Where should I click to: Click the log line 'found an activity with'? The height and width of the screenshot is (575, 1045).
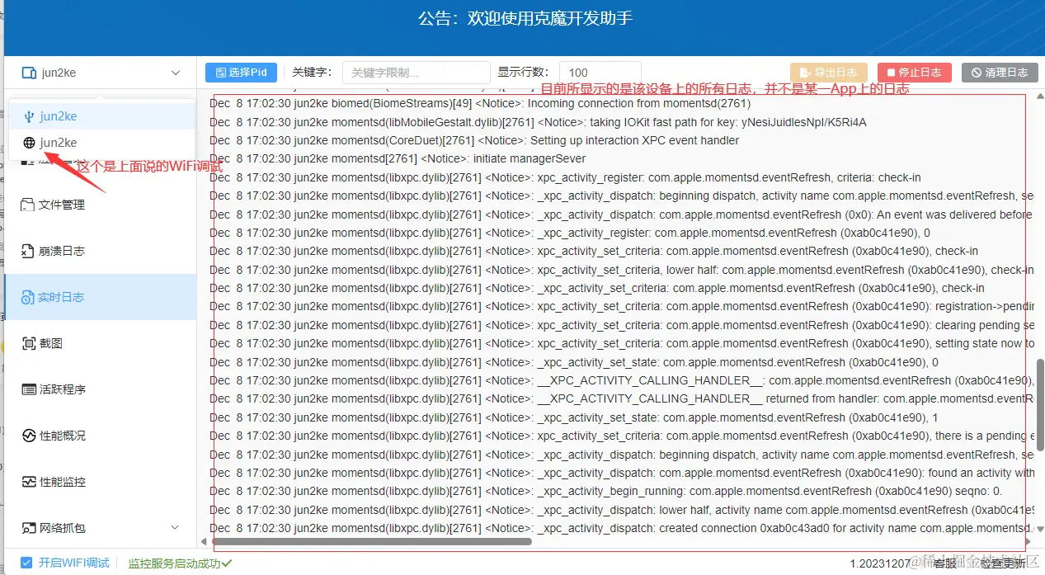click(622, 474)
